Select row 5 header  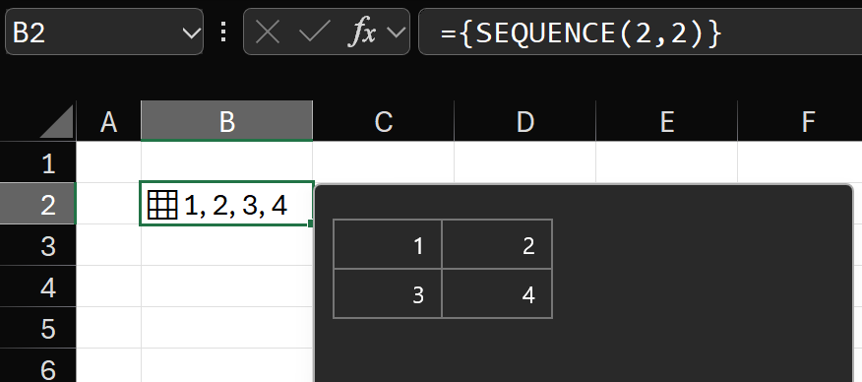pos(38,328)
